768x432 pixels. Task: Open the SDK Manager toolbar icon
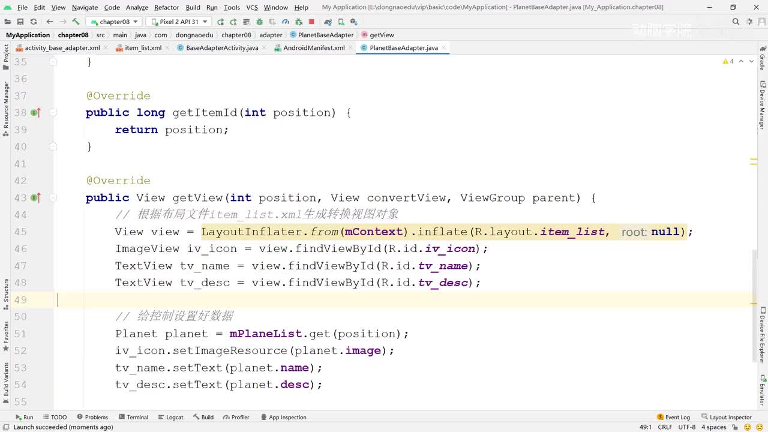click(353, 22)
